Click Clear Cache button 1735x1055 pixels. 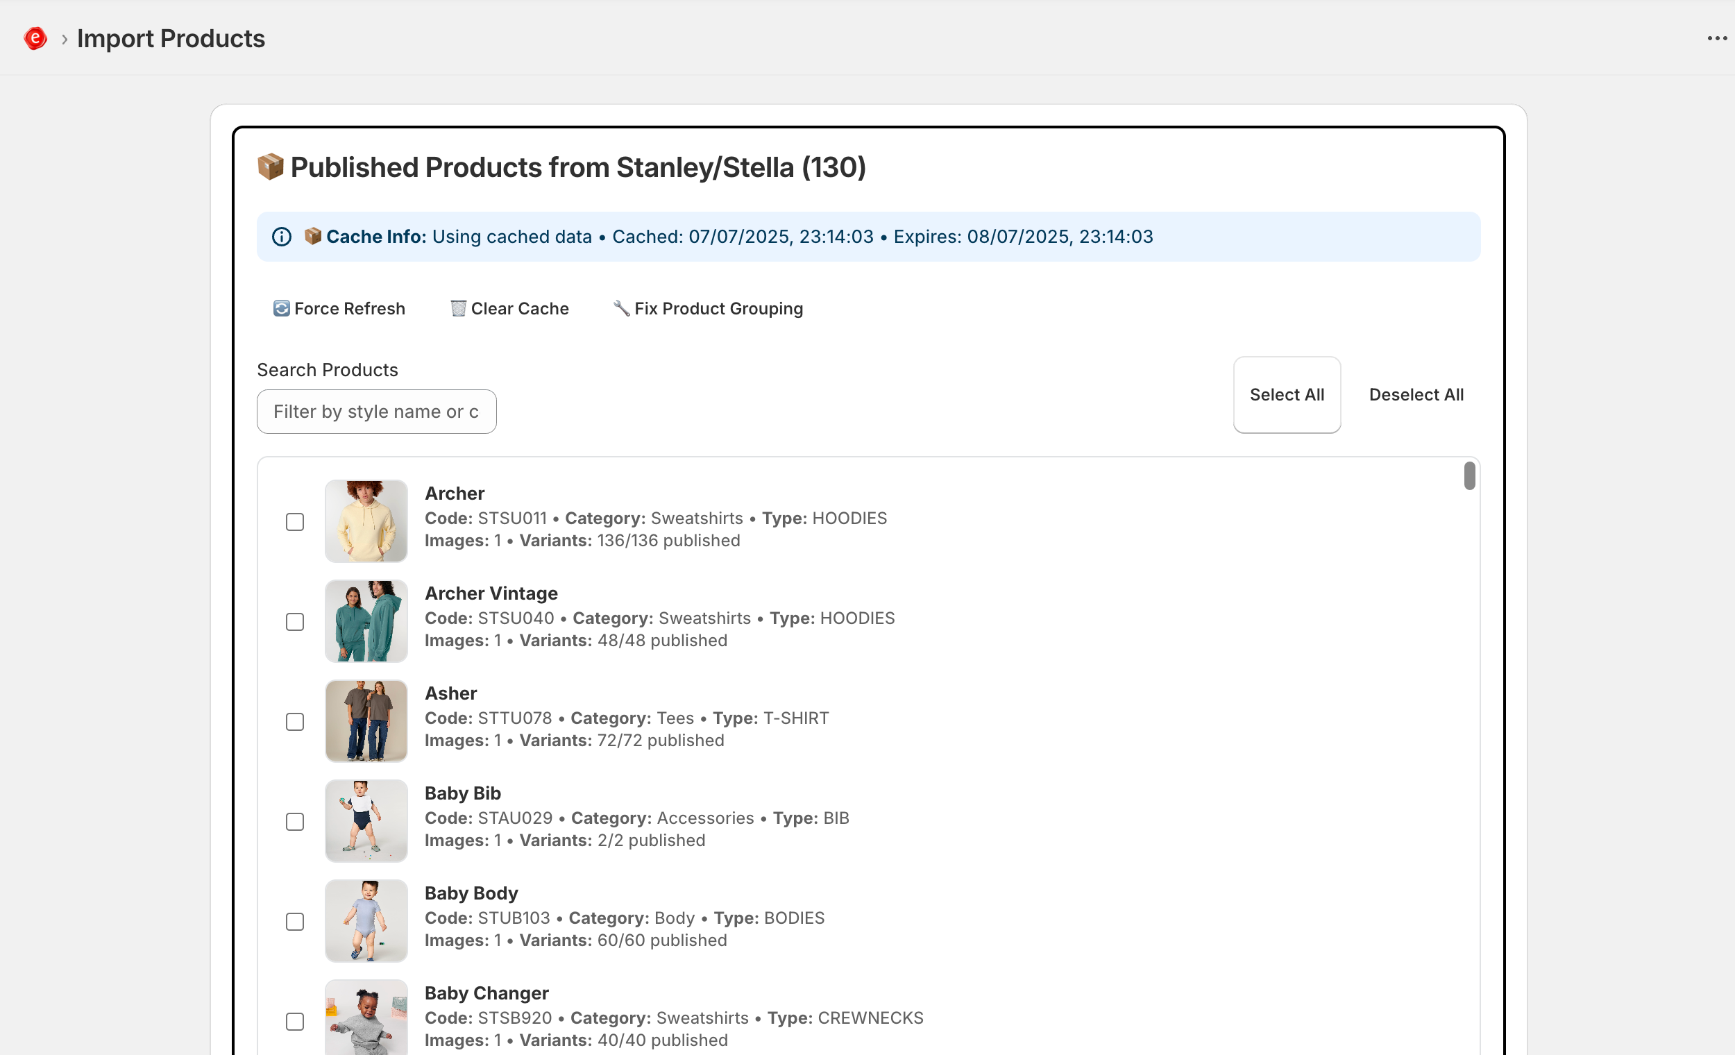[510, 308]
